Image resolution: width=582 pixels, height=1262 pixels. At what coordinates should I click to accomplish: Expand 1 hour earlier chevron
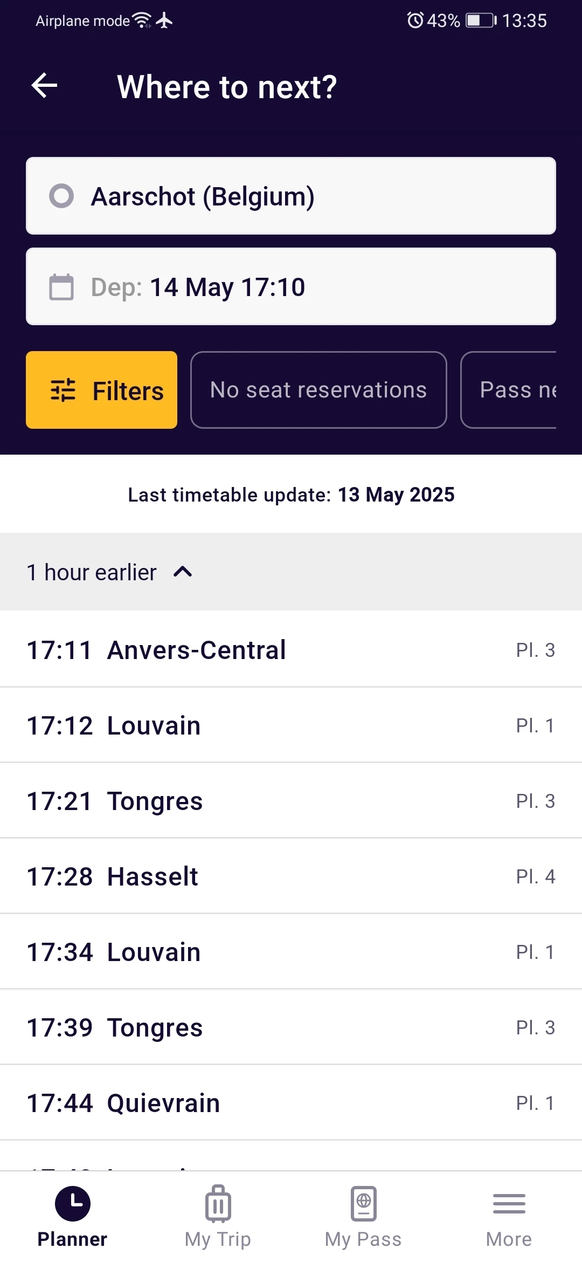tap(183, 572)
